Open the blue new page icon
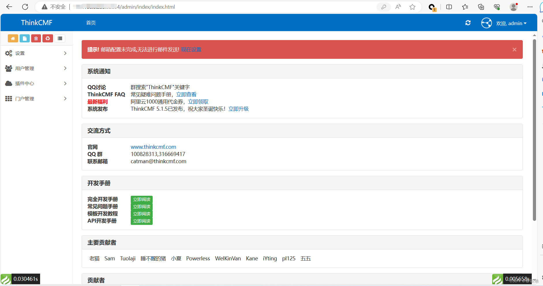 coord(25,38)
